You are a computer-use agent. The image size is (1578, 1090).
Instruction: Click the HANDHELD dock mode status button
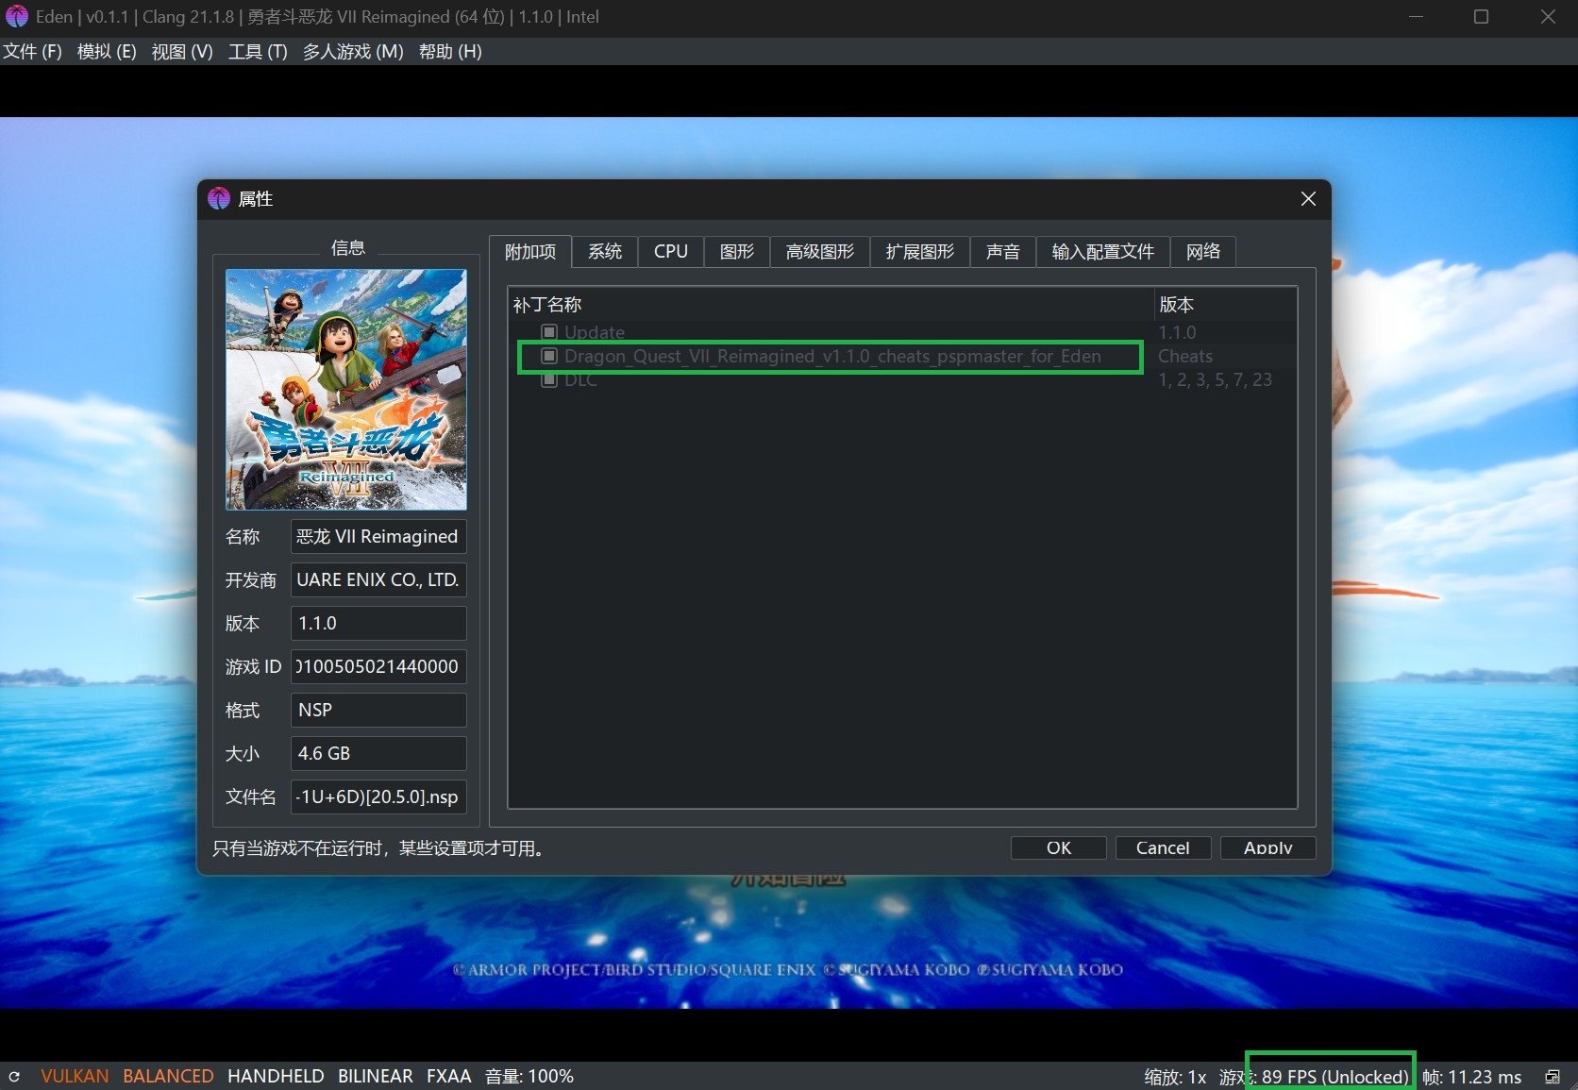click(276, 1076)
